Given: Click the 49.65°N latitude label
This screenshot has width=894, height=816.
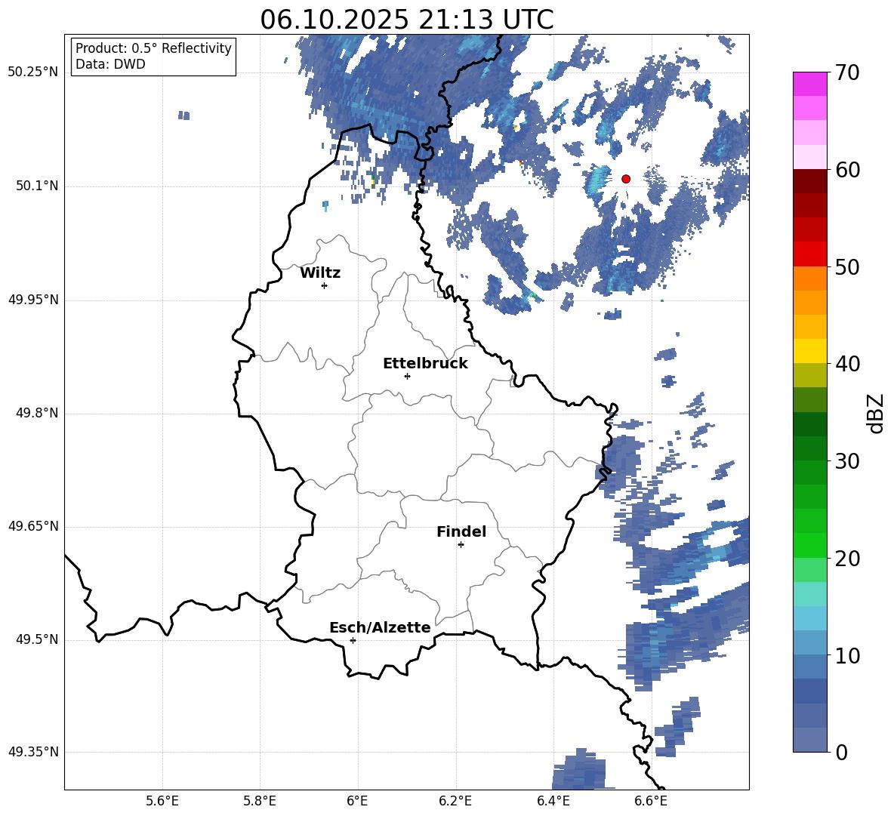Looking at the screenshot, I should click(x=33, y=525).
